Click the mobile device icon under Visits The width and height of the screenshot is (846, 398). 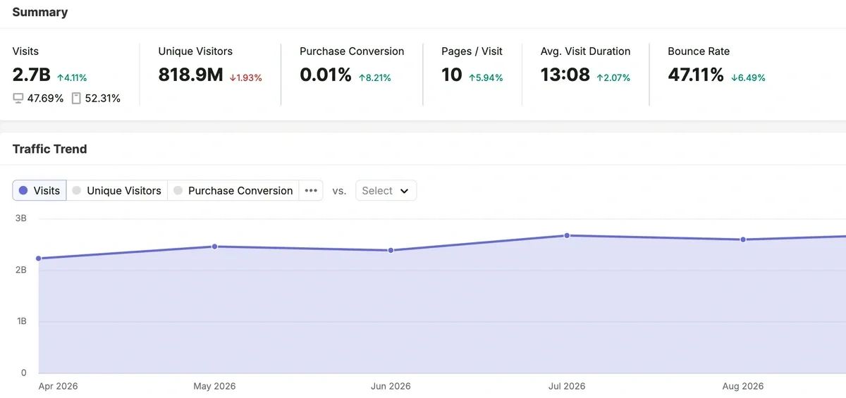(76, 99)
